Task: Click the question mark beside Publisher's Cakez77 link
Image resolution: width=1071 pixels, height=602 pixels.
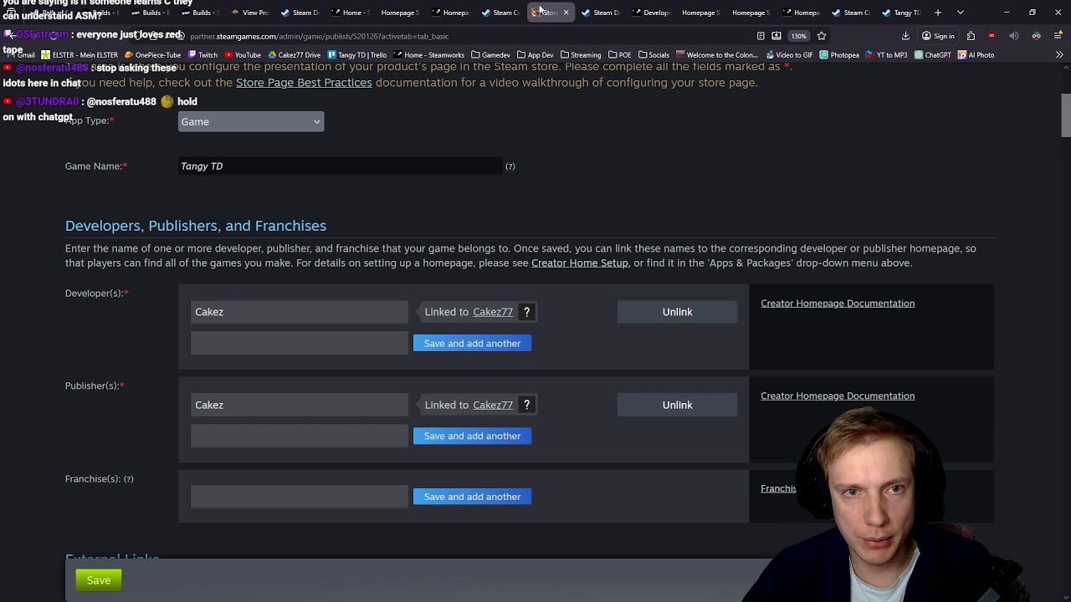Action: (526, 405)
